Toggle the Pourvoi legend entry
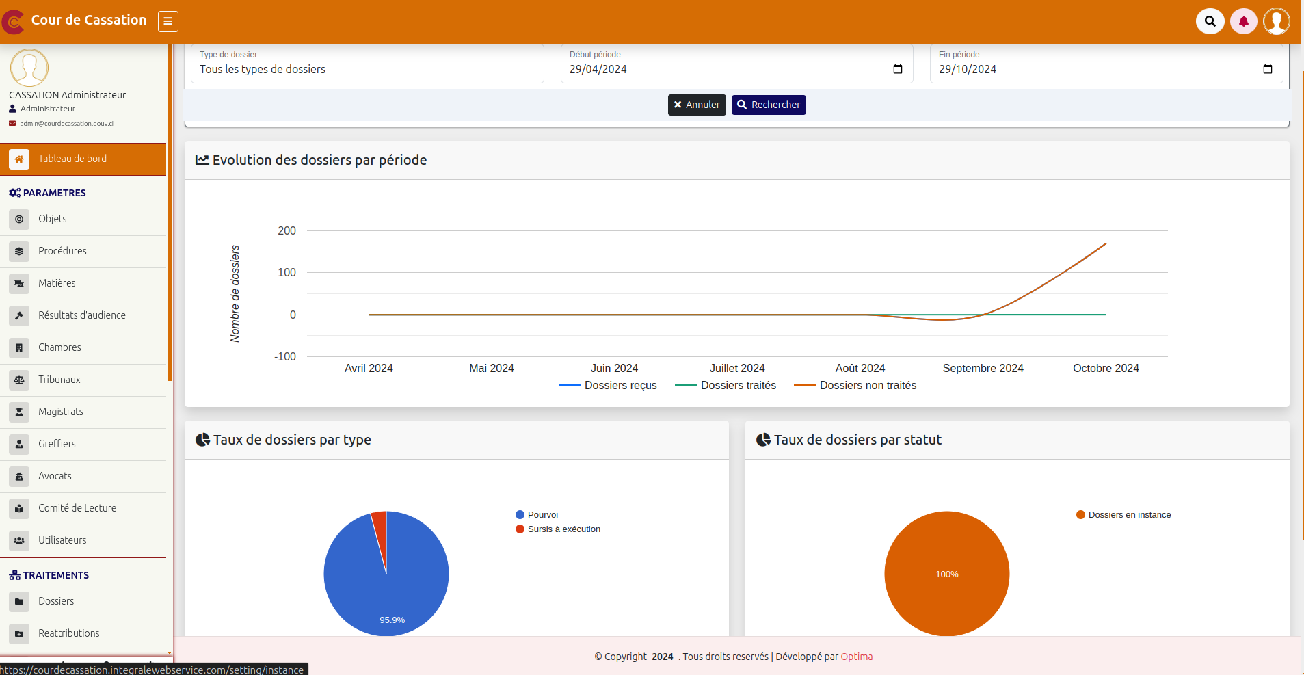This screenshot has height=675, width=1304. pyautogui.click(x=537, y=515)
